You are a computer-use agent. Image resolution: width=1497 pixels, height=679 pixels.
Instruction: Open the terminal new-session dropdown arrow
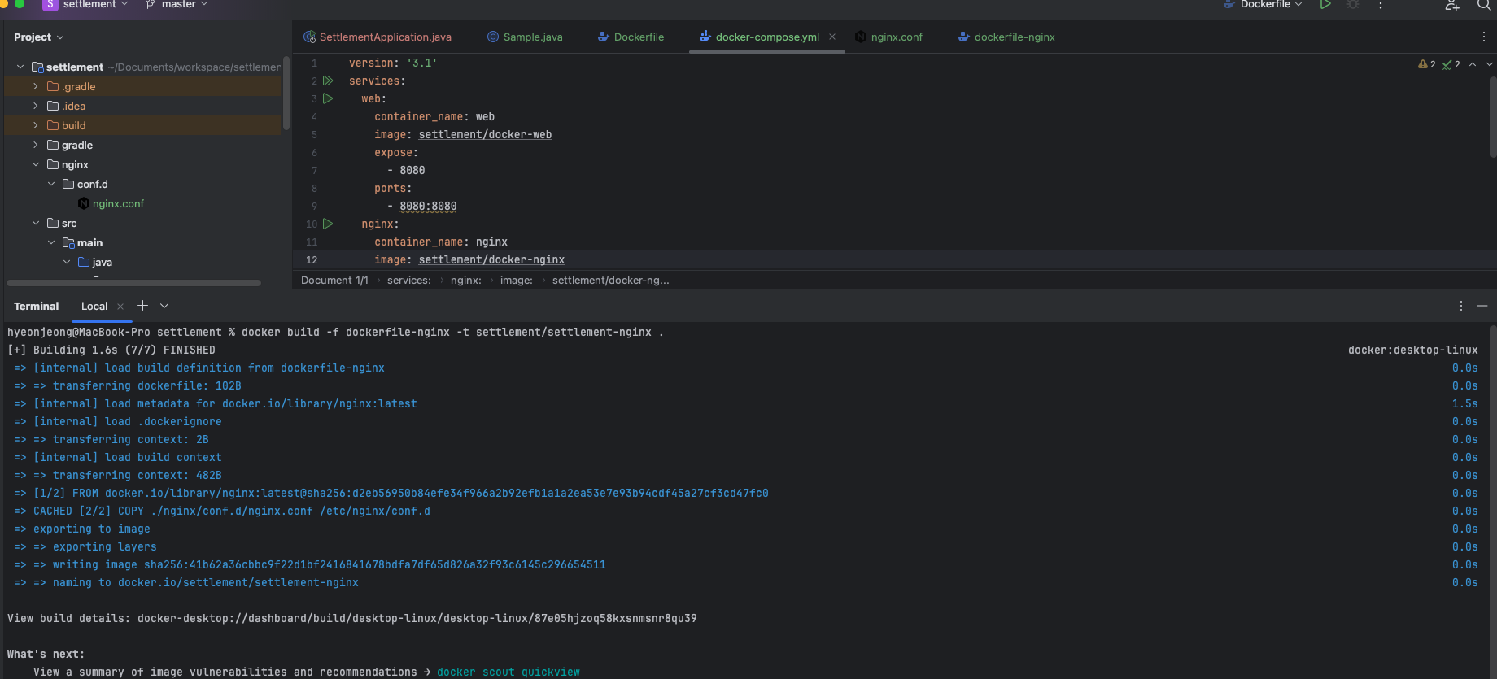point(164,306)
